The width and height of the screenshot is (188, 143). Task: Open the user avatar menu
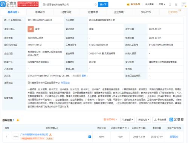coord(184,5)
